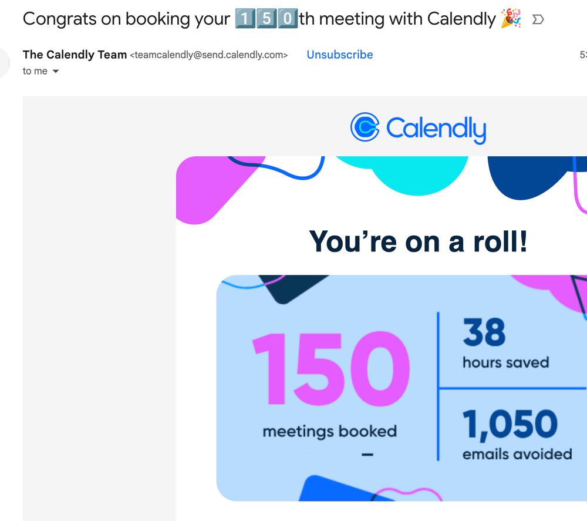
Task: Click the 'You're on a roll!' heading
Action: pyautogui.click(x=418, y=241)
